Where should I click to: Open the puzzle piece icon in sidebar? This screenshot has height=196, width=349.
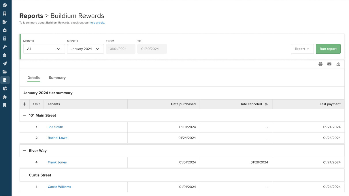coord(5,97)
